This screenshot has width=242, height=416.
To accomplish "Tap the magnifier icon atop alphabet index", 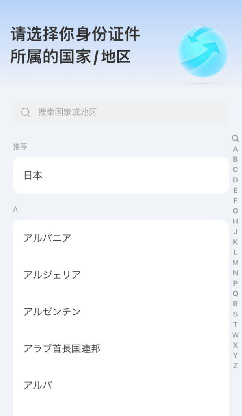I will (236, 139).
